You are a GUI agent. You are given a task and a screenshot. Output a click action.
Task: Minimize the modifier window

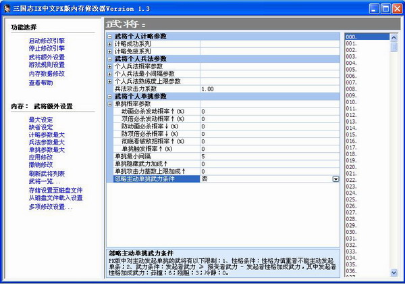(x=374, y=9)
